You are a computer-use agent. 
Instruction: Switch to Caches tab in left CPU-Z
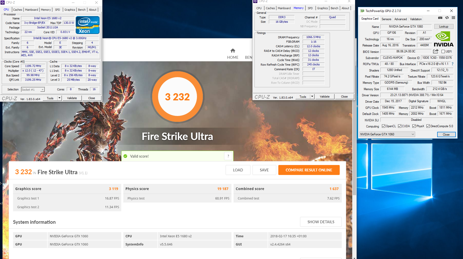(18, 10)
